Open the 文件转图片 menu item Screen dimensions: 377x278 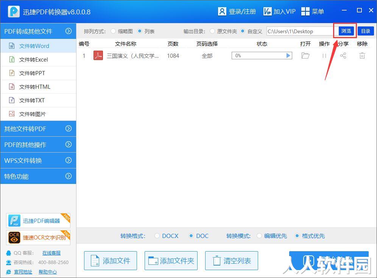(38, 114)
